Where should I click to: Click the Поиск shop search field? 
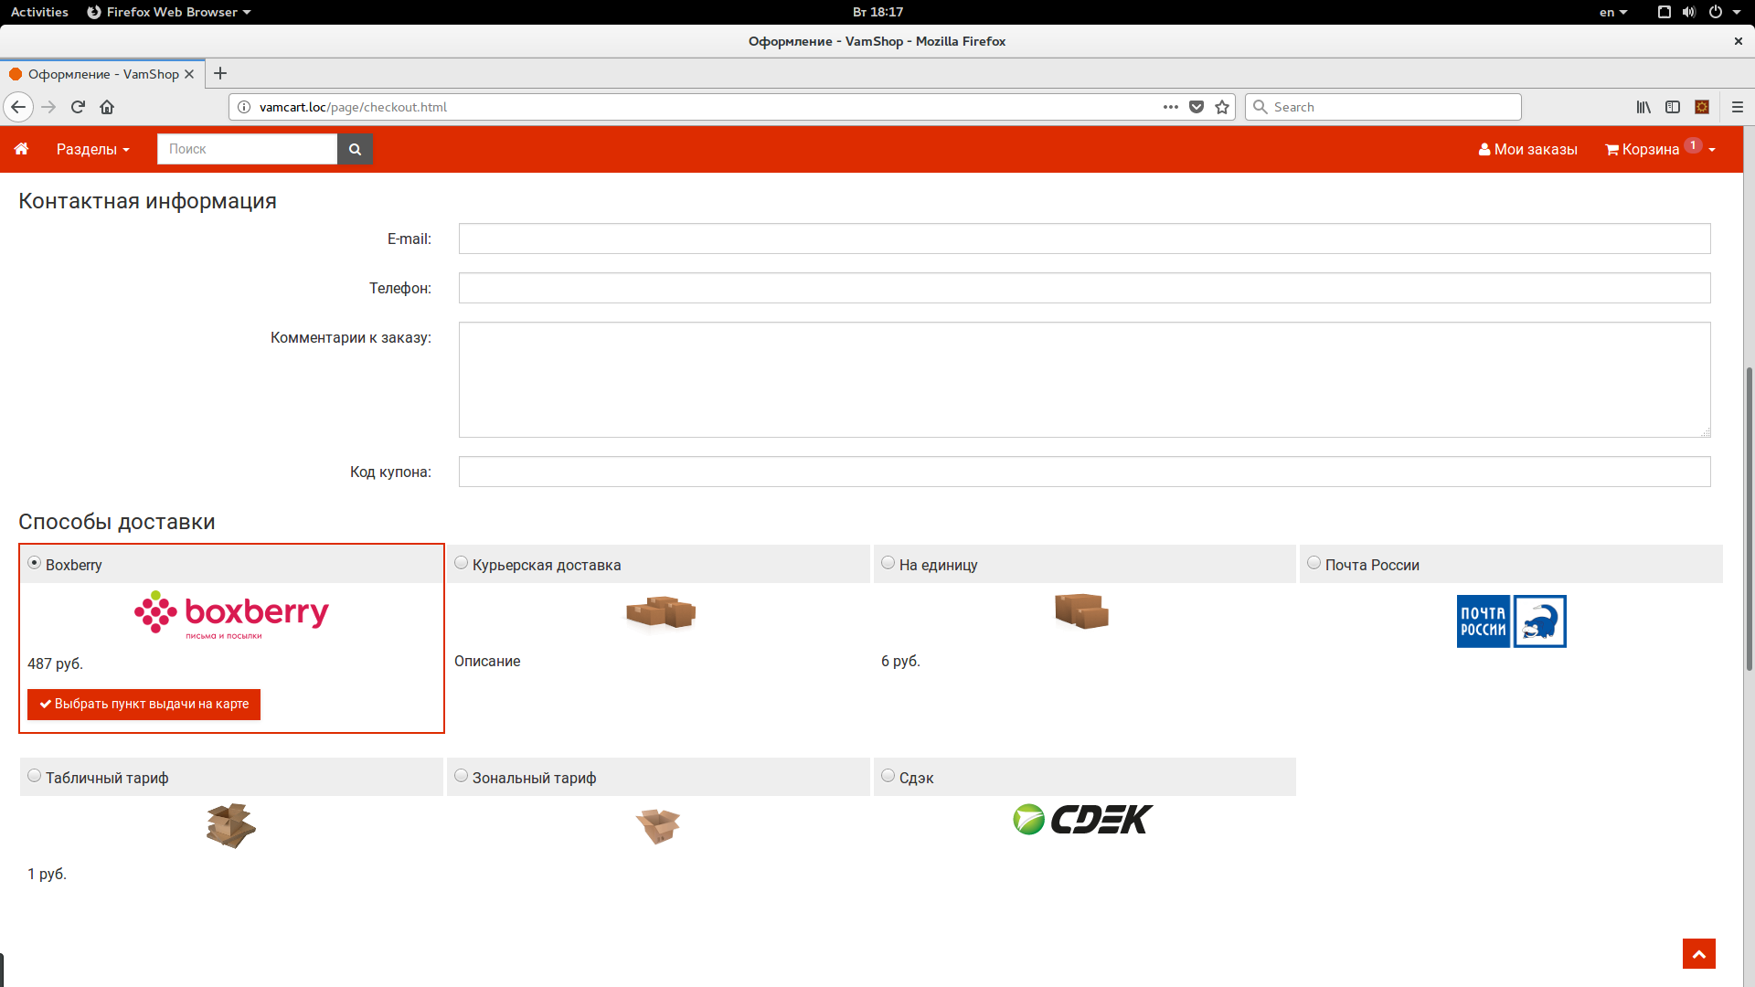pyautogui.click(x=247, y=149)
